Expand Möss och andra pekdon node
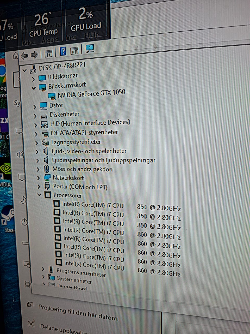This screenshot has height=334, width=250. click(38, 169)
